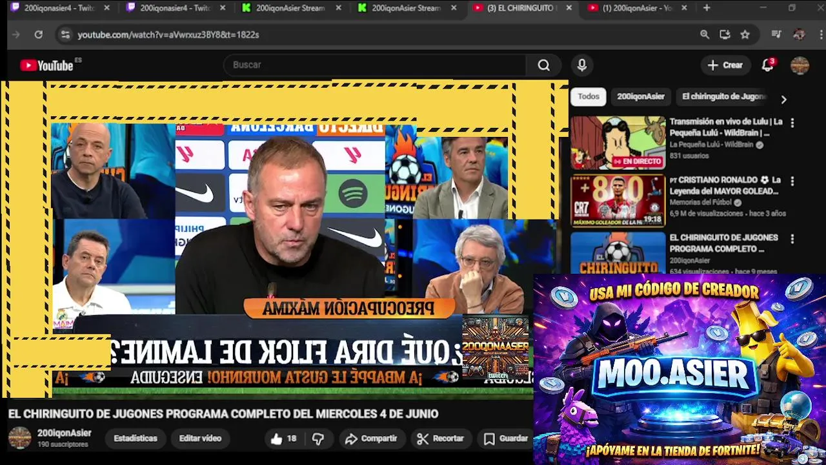This screenshot has height=465, width=826.
Task: Switch to the (3) EL CHIRINGUITO tab
Action: (521, 8)
